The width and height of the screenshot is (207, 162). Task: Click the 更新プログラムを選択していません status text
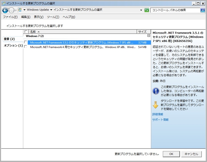pos(137,154)
